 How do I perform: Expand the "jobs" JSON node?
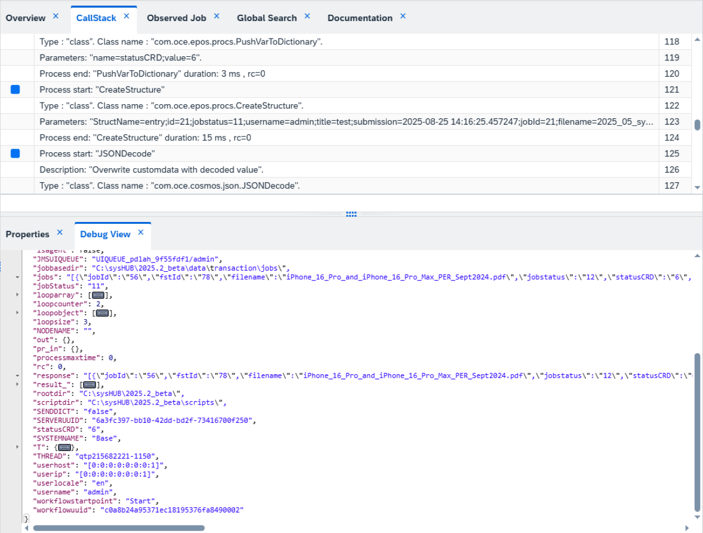[17, 277]
